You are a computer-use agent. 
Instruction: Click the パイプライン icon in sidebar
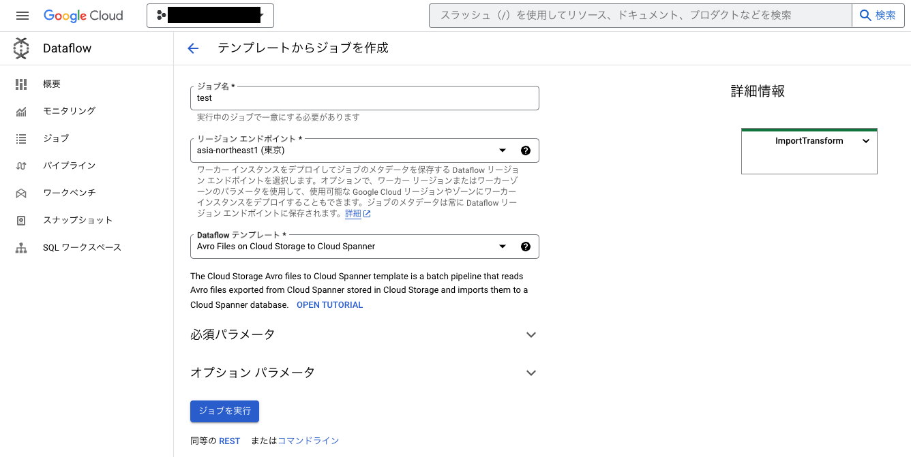21,166
